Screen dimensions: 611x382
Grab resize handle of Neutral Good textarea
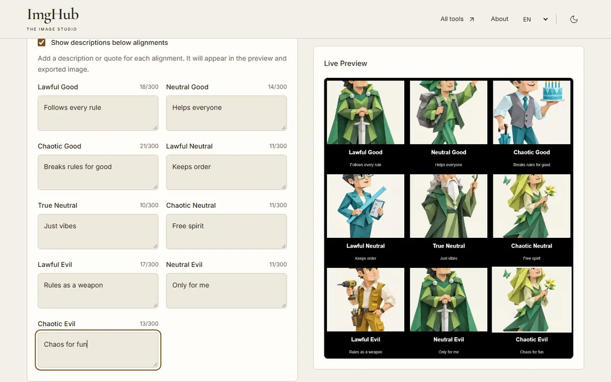284,127
